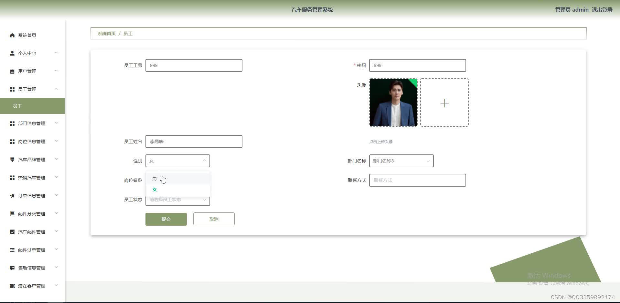Click the 联系方式 input field
Screen dimensions: 620x303
point(418,180)
